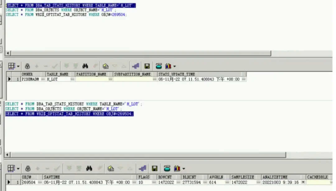Click the CACHEDBLK column header
The image size is (336, 191).
pyautogui.click(x=319, y=177)
